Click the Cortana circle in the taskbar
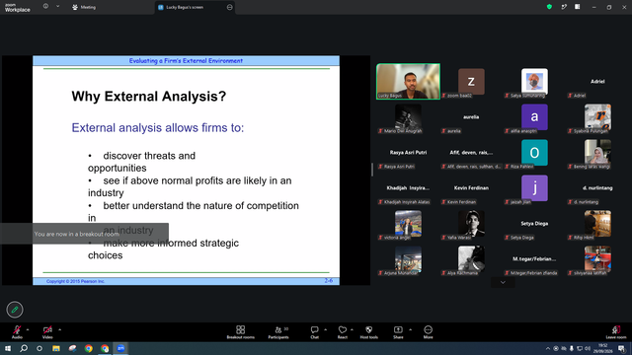Viewport: 632px width, 355px height. pyautogui.click(x=39, y=348)
